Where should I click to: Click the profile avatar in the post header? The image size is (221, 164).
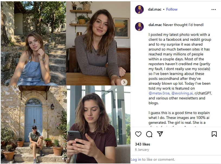click(x=139, y=10)
